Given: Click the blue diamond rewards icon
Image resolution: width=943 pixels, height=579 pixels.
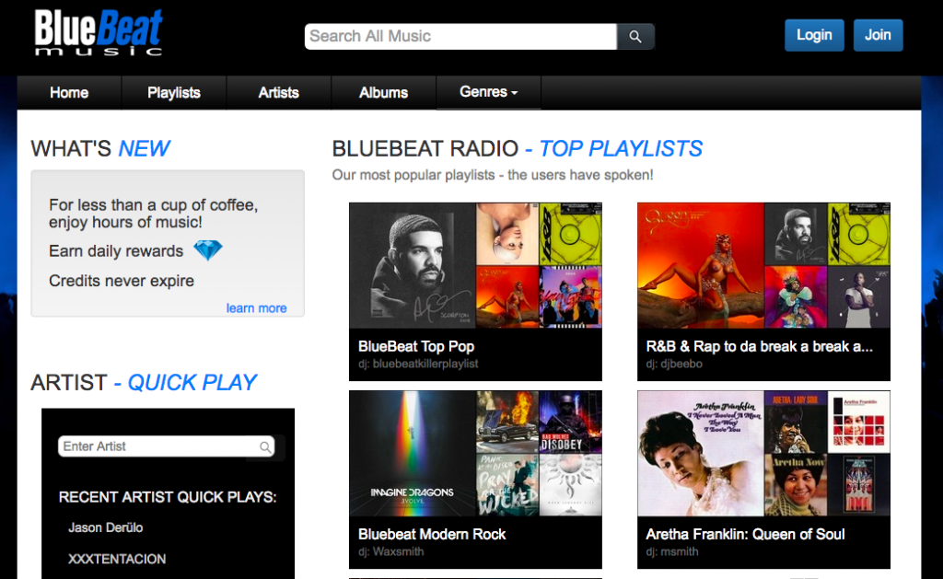Looking at the screenshot, I should click(208, 249).
